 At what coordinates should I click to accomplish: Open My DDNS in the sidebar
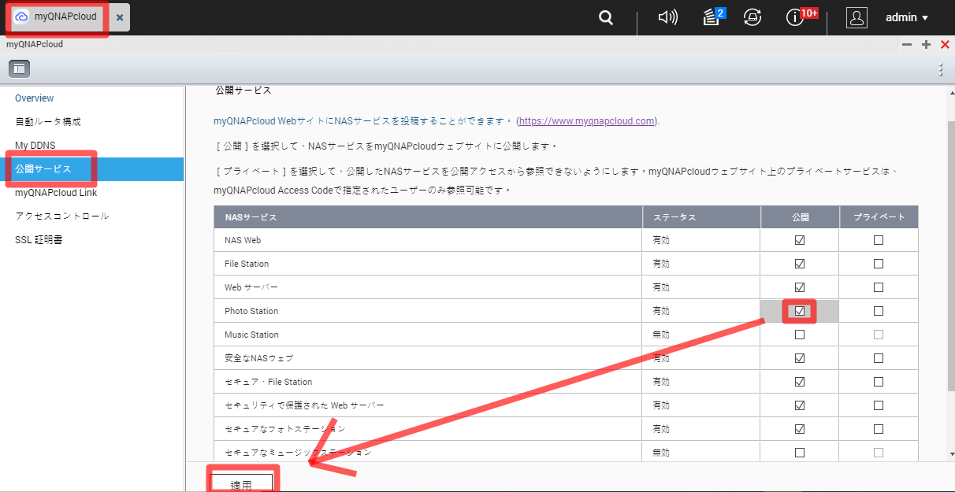35,146
